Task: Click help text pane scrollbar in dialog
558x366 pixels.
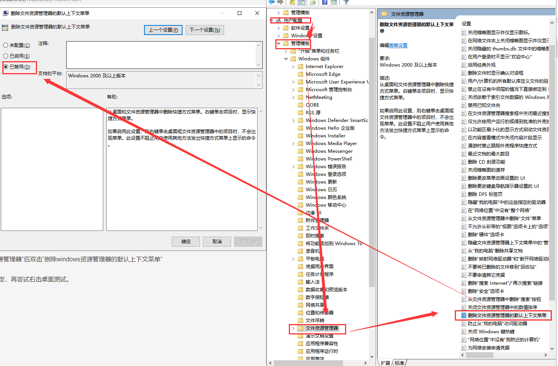Action: click(261, 169)
